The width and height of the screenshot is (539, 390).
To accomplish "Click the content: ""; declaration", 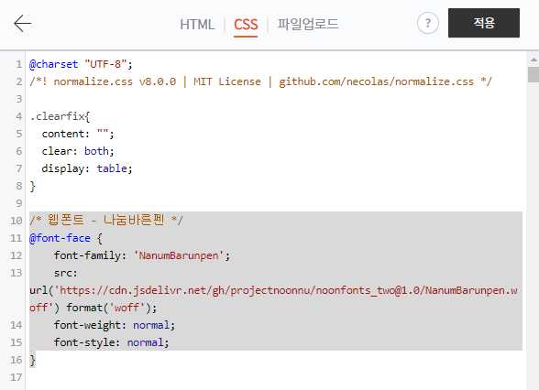I will (78, 134).
